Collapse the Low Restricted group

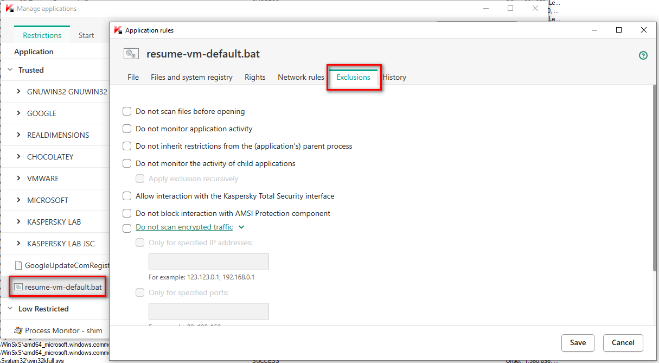(x=10, y=309)
